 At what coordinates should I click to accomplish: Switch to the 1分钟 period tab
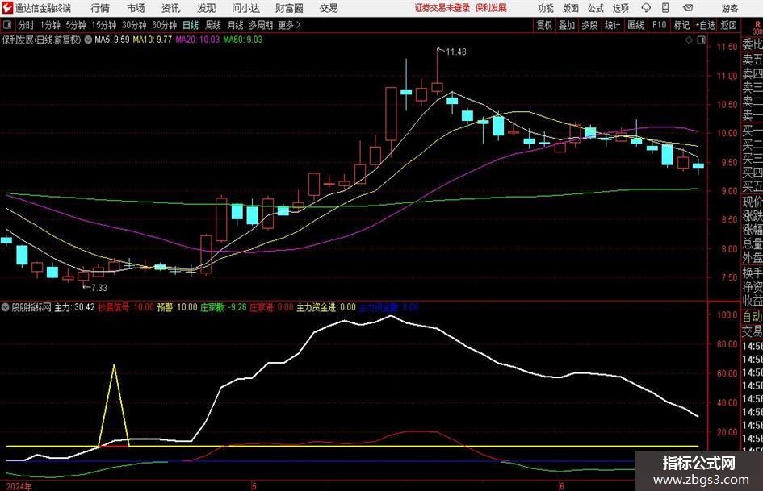click(50, 25)
